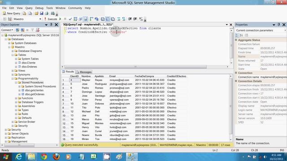Comment out the selected lines
Image resolution: width=287 pixels, height=161 pixels.
(118, 19)
